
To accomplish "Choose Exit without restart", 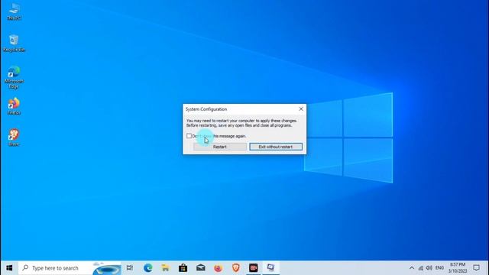I will point(276,147).
